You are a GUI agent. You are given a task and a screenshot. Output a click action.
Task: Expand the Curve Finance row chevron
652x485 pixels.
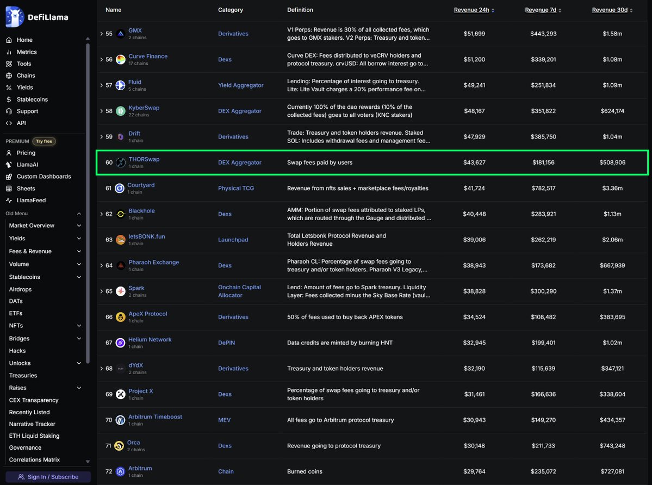click(x=102, y=59)
